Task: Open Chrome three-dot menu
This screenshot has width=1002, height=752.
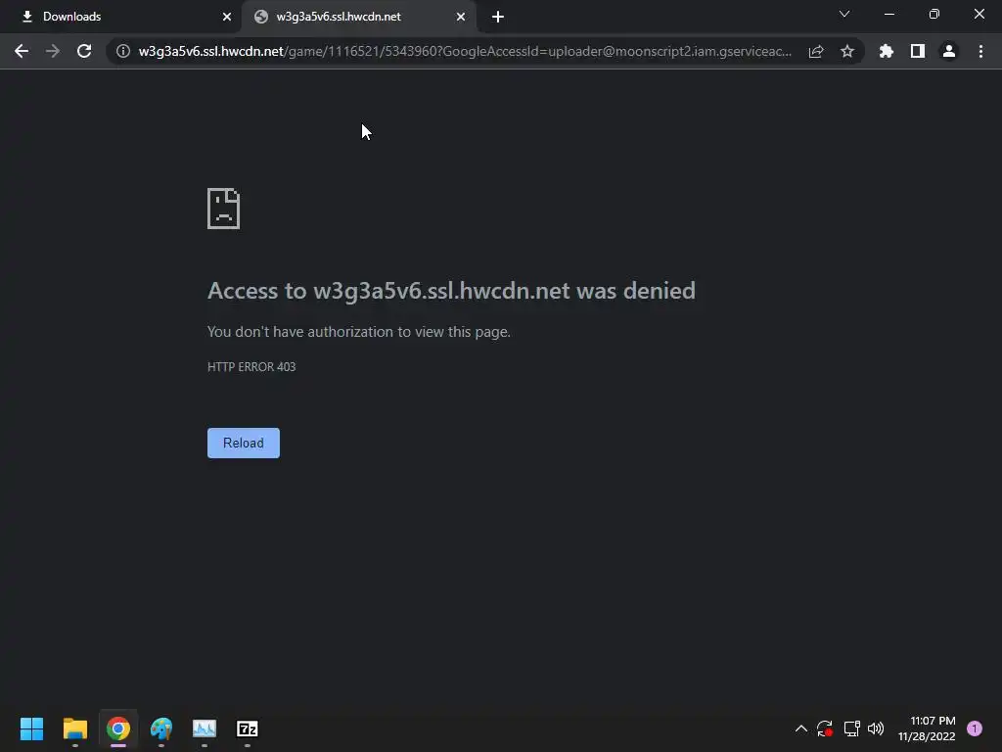Action: 980,51
